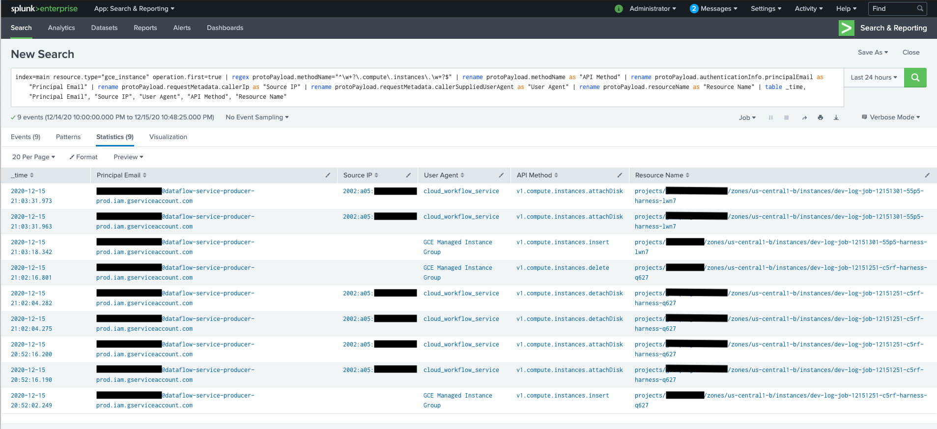
Task: Open the Format options
Action: pyautogui.click(x=84, y=157)
